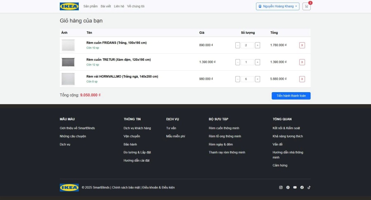Open the Instagram footer icon
The height and width of the screenshot is (200, 371).
(281, 188)
